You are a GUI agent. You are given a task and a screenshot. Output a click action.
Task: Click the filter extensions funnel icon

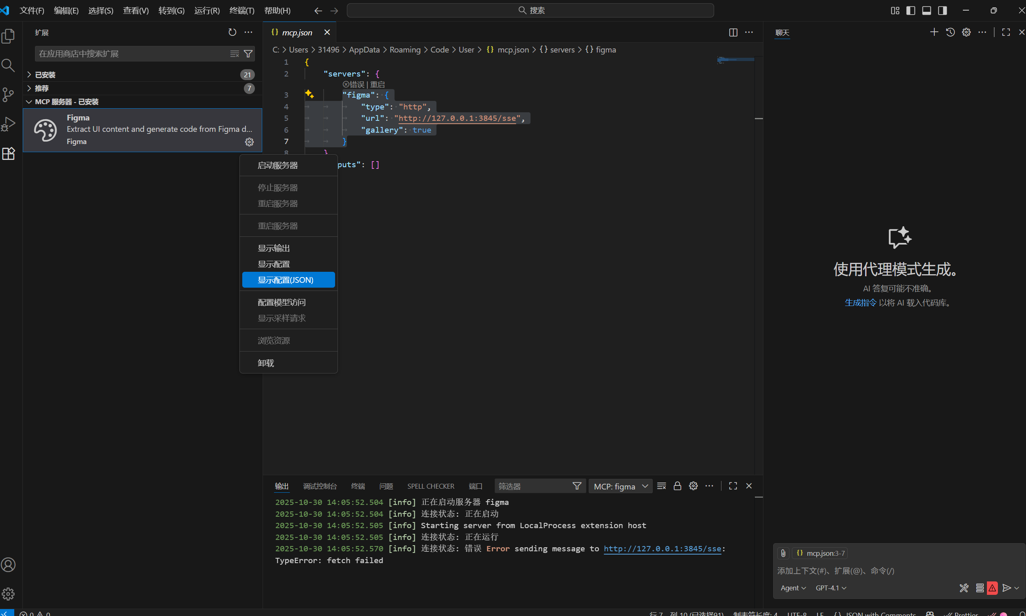click(x=248, y=54)
